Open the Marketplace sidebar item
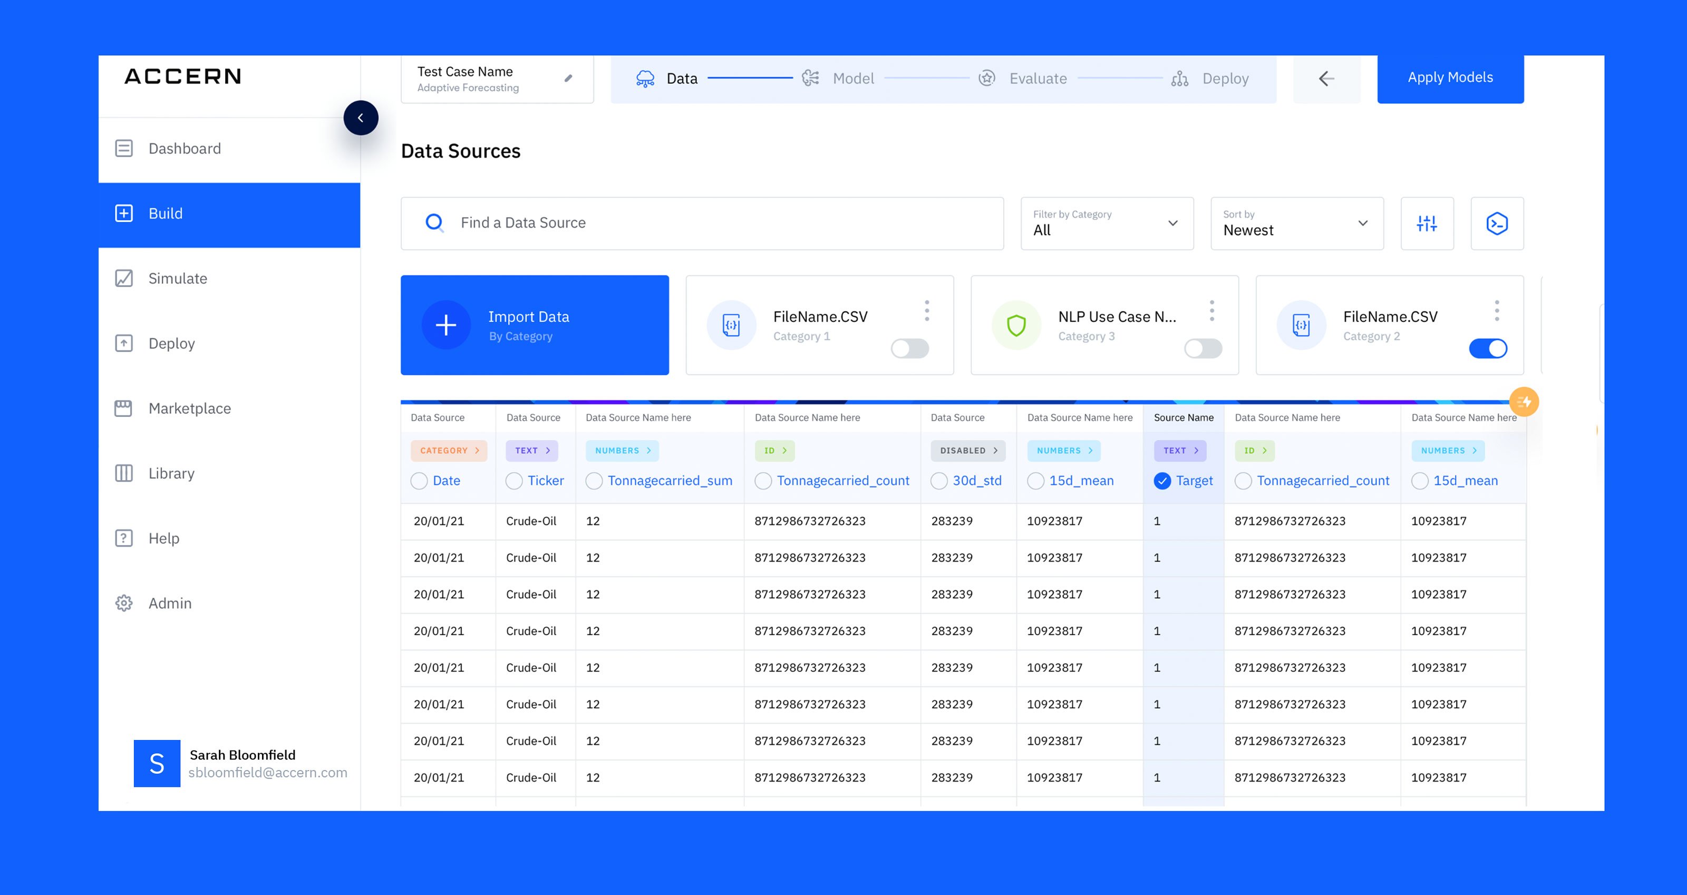The image size is (1687, 895). coord(189,408)
